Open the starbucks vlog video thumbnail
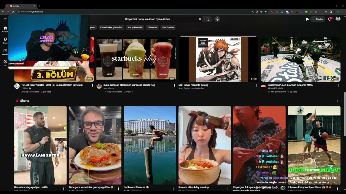The width and height of the screenshot is (346, 194). tap(136, 59)
